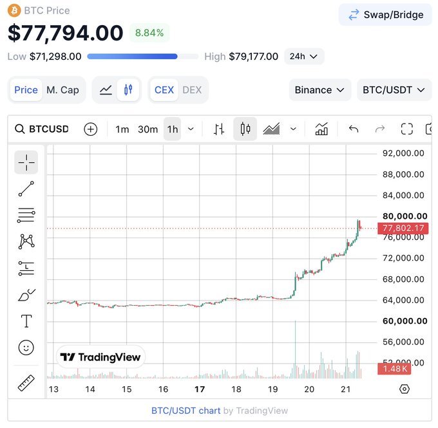Expand the chart style chevron
Screen dimensions: 438x428
tap(293, 129)
